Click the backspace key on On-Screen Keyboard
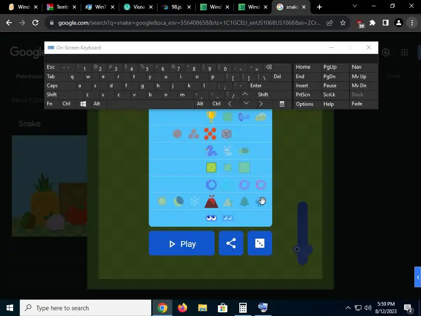This screenshot has width=421, height=316. [x=277, y=67]
